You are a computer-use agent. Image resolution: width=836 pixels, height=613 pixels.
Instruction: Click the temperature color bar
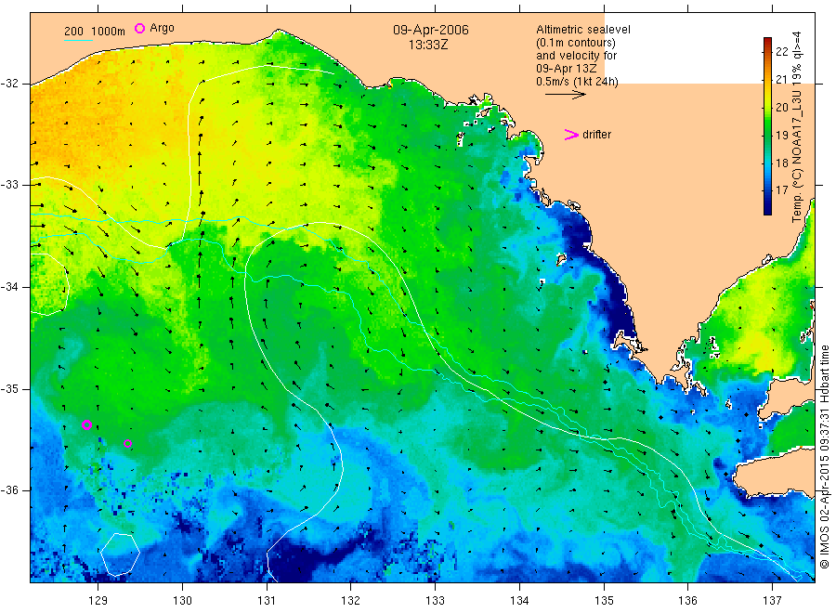(x=767, y=126)
